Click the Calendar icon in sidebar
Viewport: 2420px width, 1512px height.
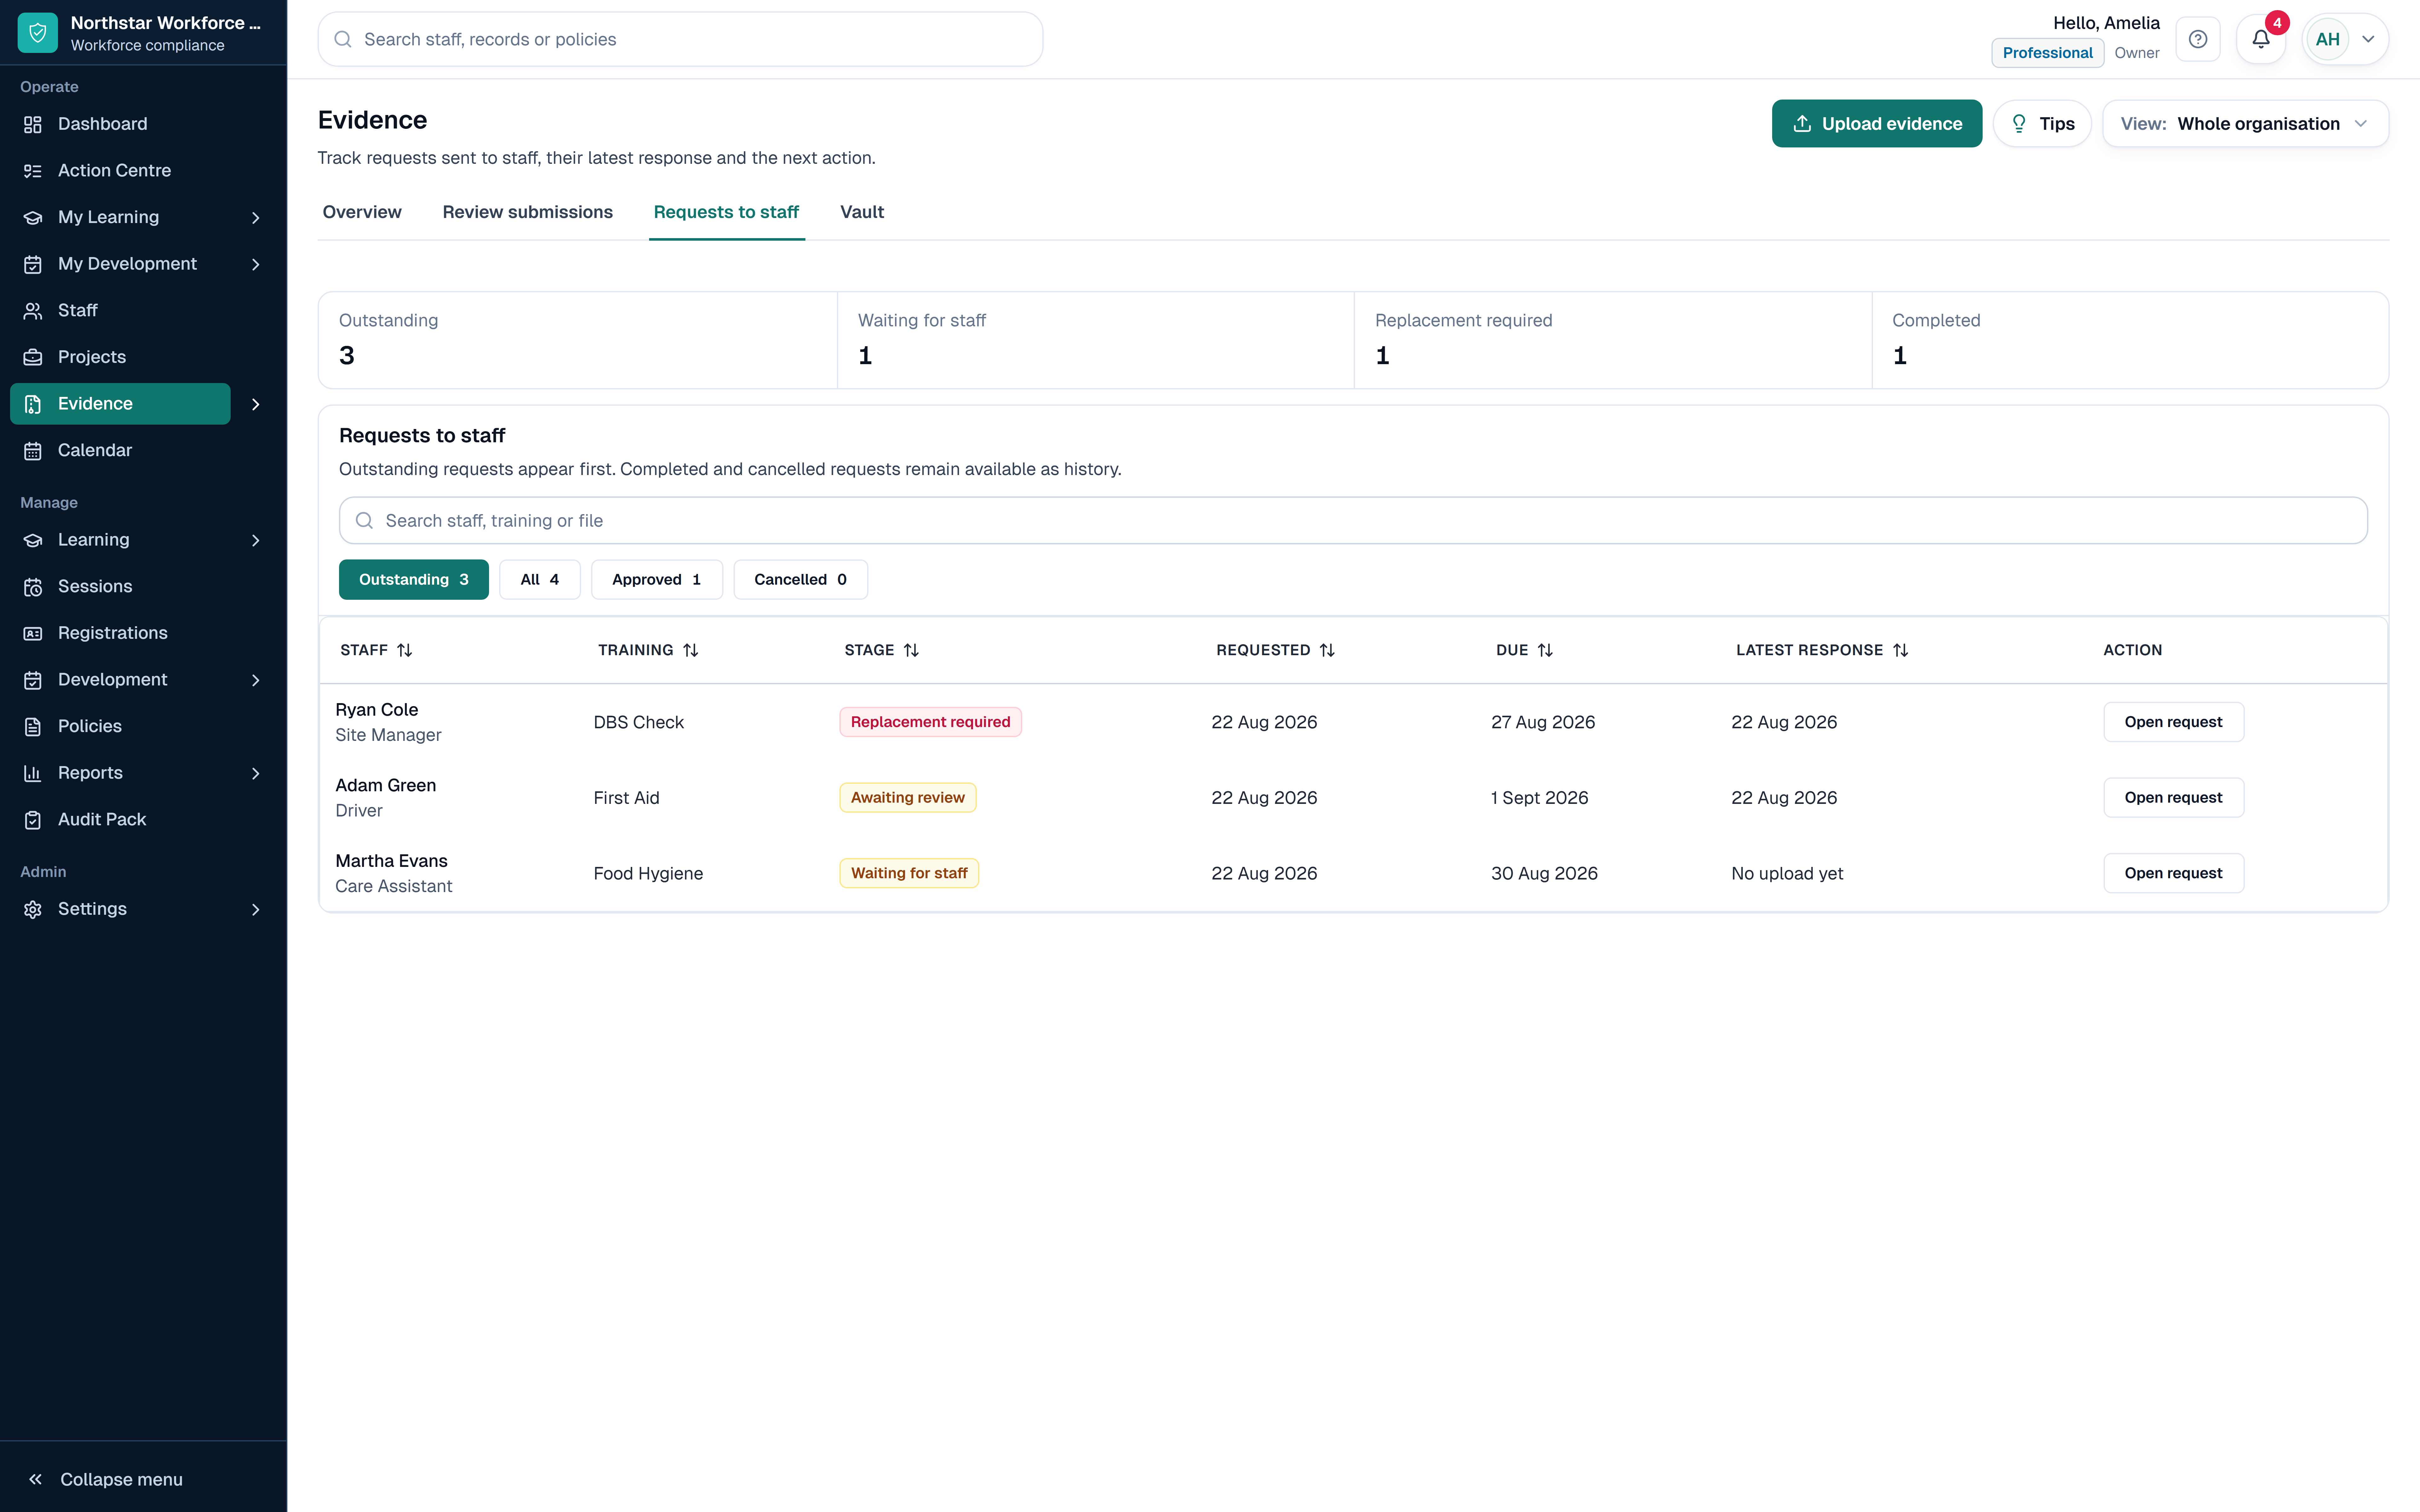click(x=33, y=451)
